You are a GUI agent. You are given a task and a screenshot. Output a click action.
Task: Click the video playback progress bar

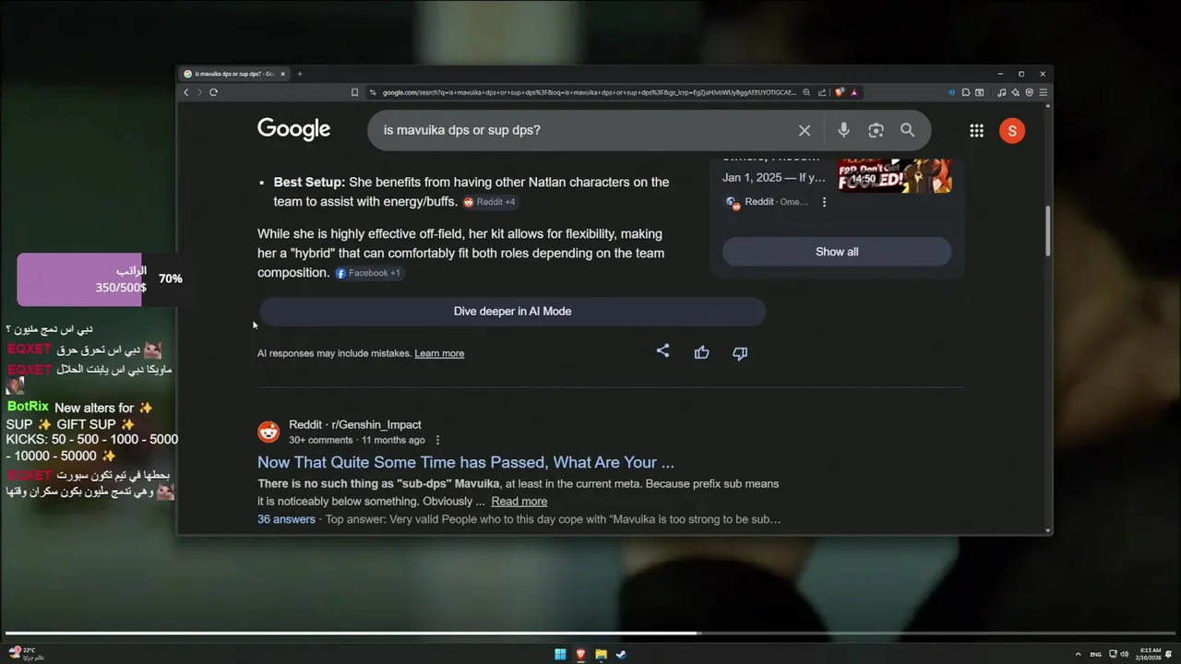click(x=590, y=634)
